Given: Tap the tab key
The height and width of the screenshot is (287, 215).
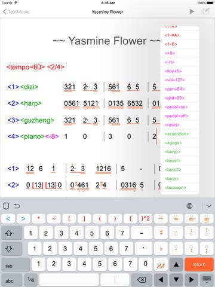Looking at the screenshot, I should [x=16, y=264].
